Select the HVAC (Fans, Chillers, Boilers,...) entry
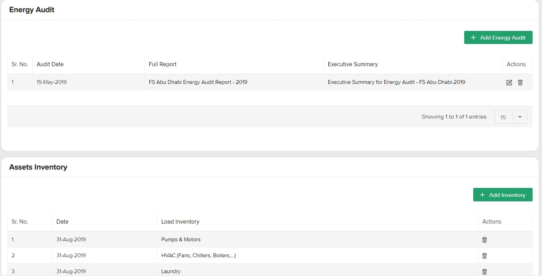Screen dimensions: 542x278 click(x=199, y=255)
